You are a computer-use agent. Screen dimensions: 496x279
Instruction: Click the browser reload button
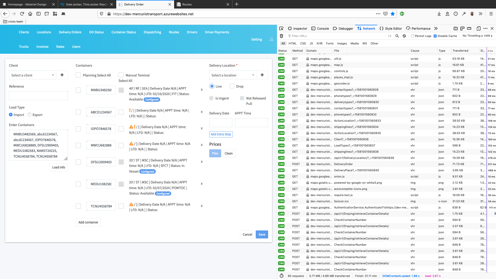22,14
